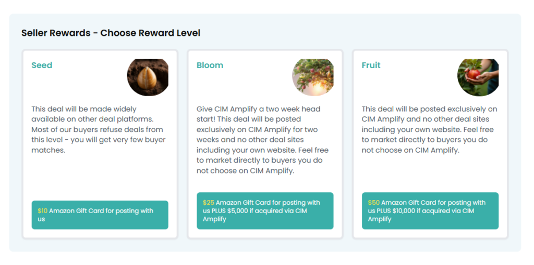
Task: Click the Bloom title text
Action: click(210, 65)
